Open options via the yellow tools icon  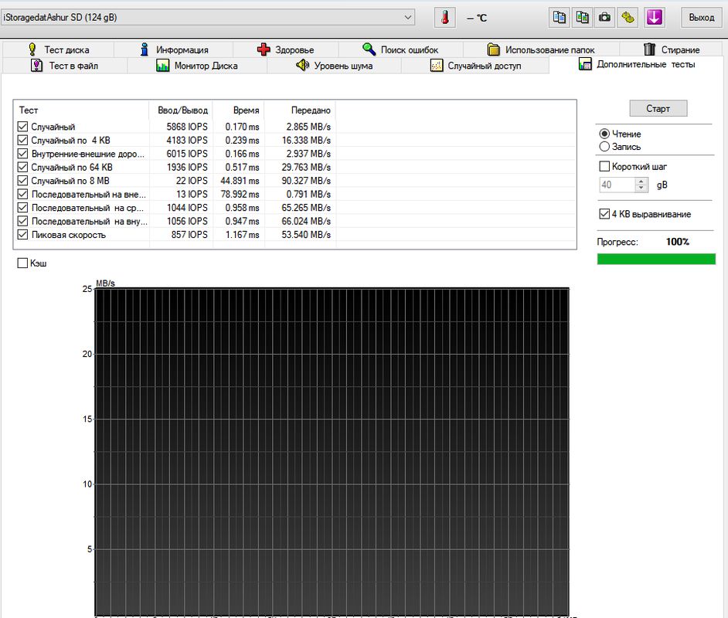pyautogui.click(x=629, y=17)
